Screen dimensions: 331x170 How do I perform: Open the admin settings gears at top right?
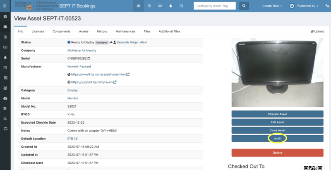point(325,6)
